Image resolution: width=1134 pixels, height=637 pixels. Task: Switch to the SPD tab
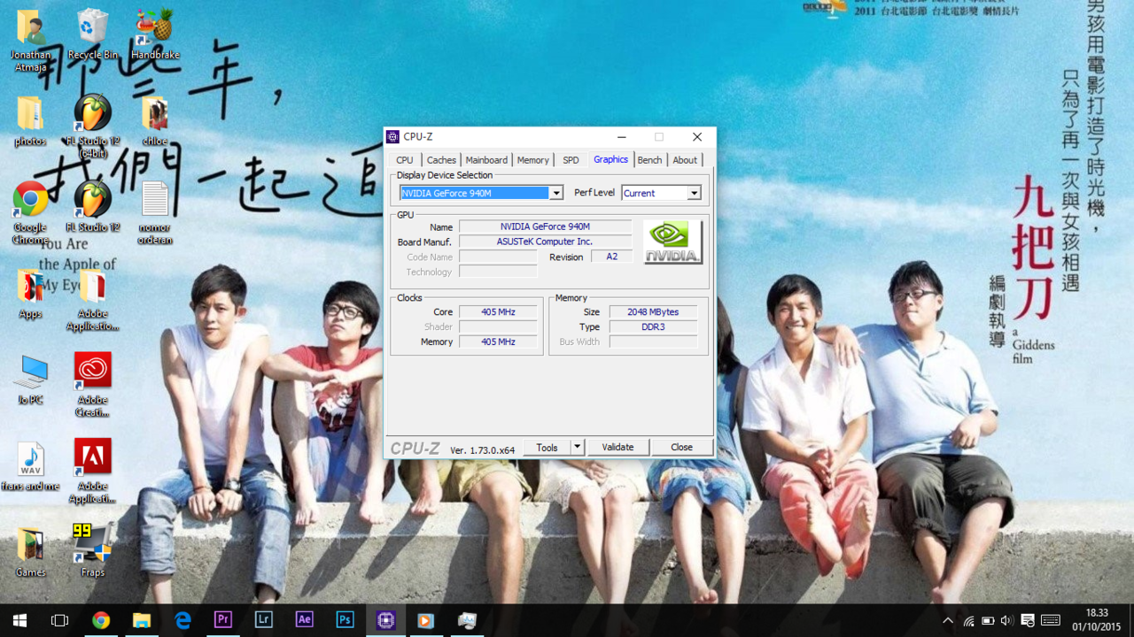click(571, 160)
